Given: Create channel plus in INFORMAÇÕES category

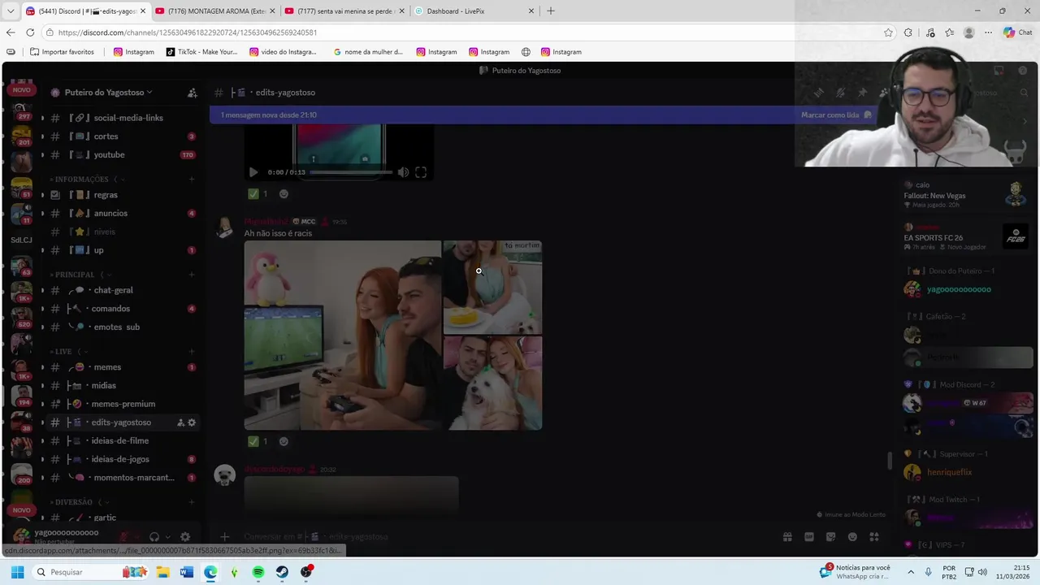Looking at the screenshot, I should pyautogui.click(x=192, y=179).
